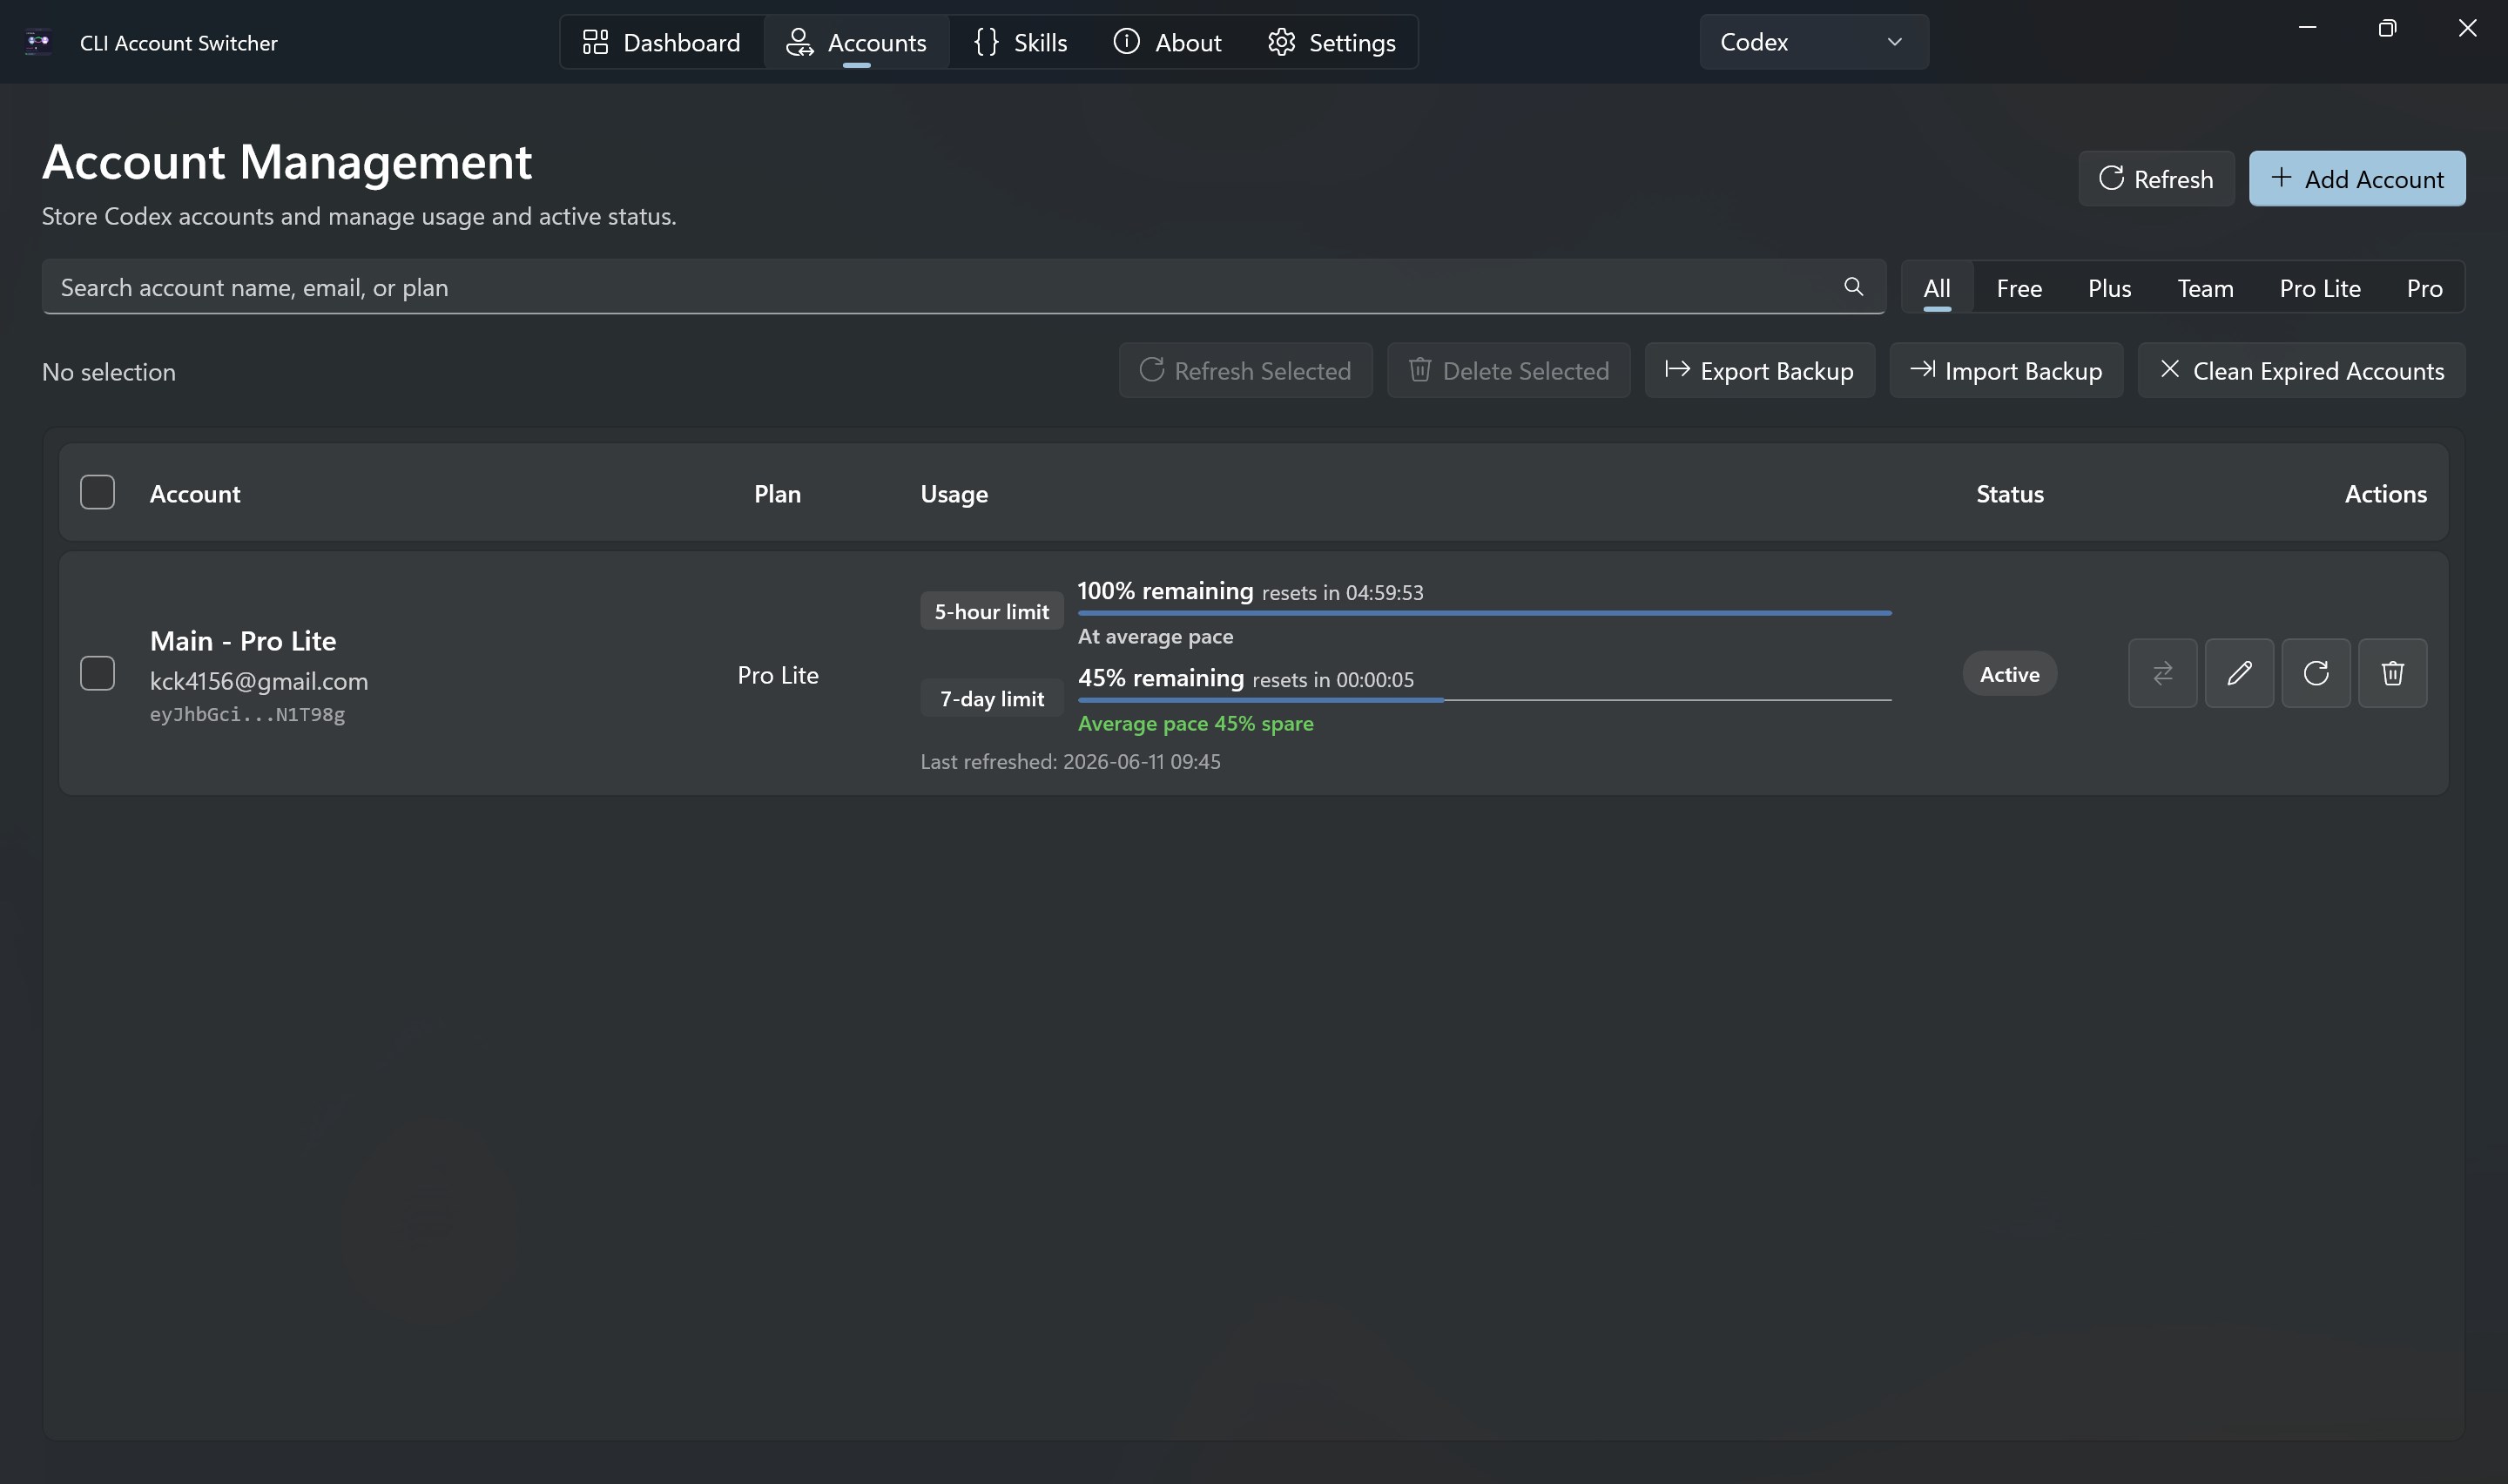The width and height of the screenshot is (2508, 1484).
Task: Click the Usage column header
Action: (x=954, y=494)
